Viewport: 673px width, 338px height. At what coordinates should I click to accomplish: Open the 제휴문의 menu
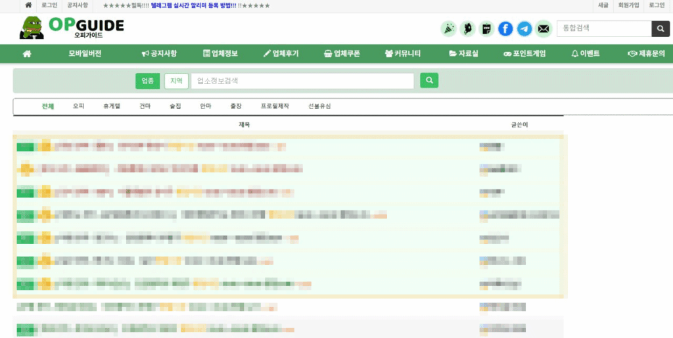point(647,54)
